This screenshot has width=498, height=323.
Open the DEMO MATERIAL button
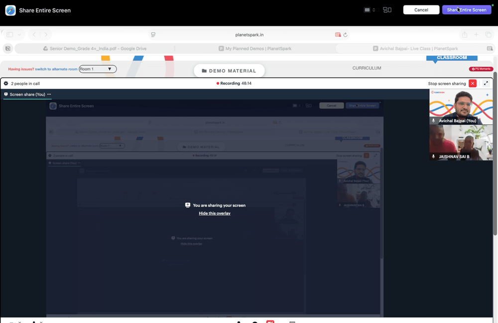229,71
